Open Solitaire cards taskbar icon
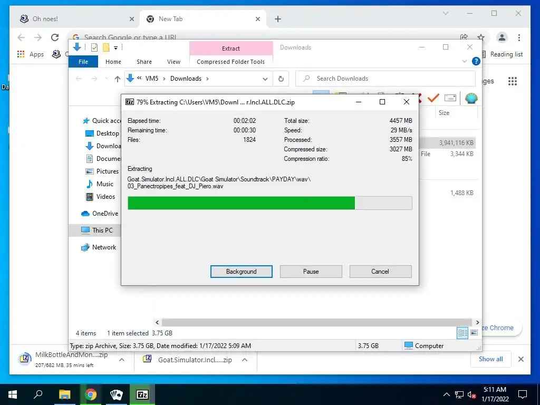This screenshot has height=405, width=540. point(117,394)
